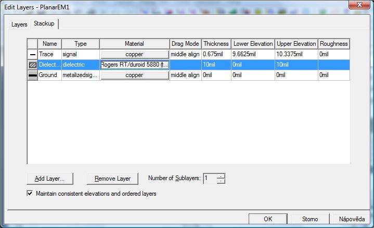
Task: Click the 9.6625mil lower elevation cell
Action: tap(253, 55)
